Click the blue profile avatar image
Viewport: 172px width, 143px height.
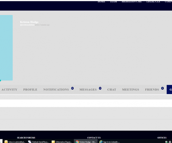pyautogui.click(x=6, y=48)
